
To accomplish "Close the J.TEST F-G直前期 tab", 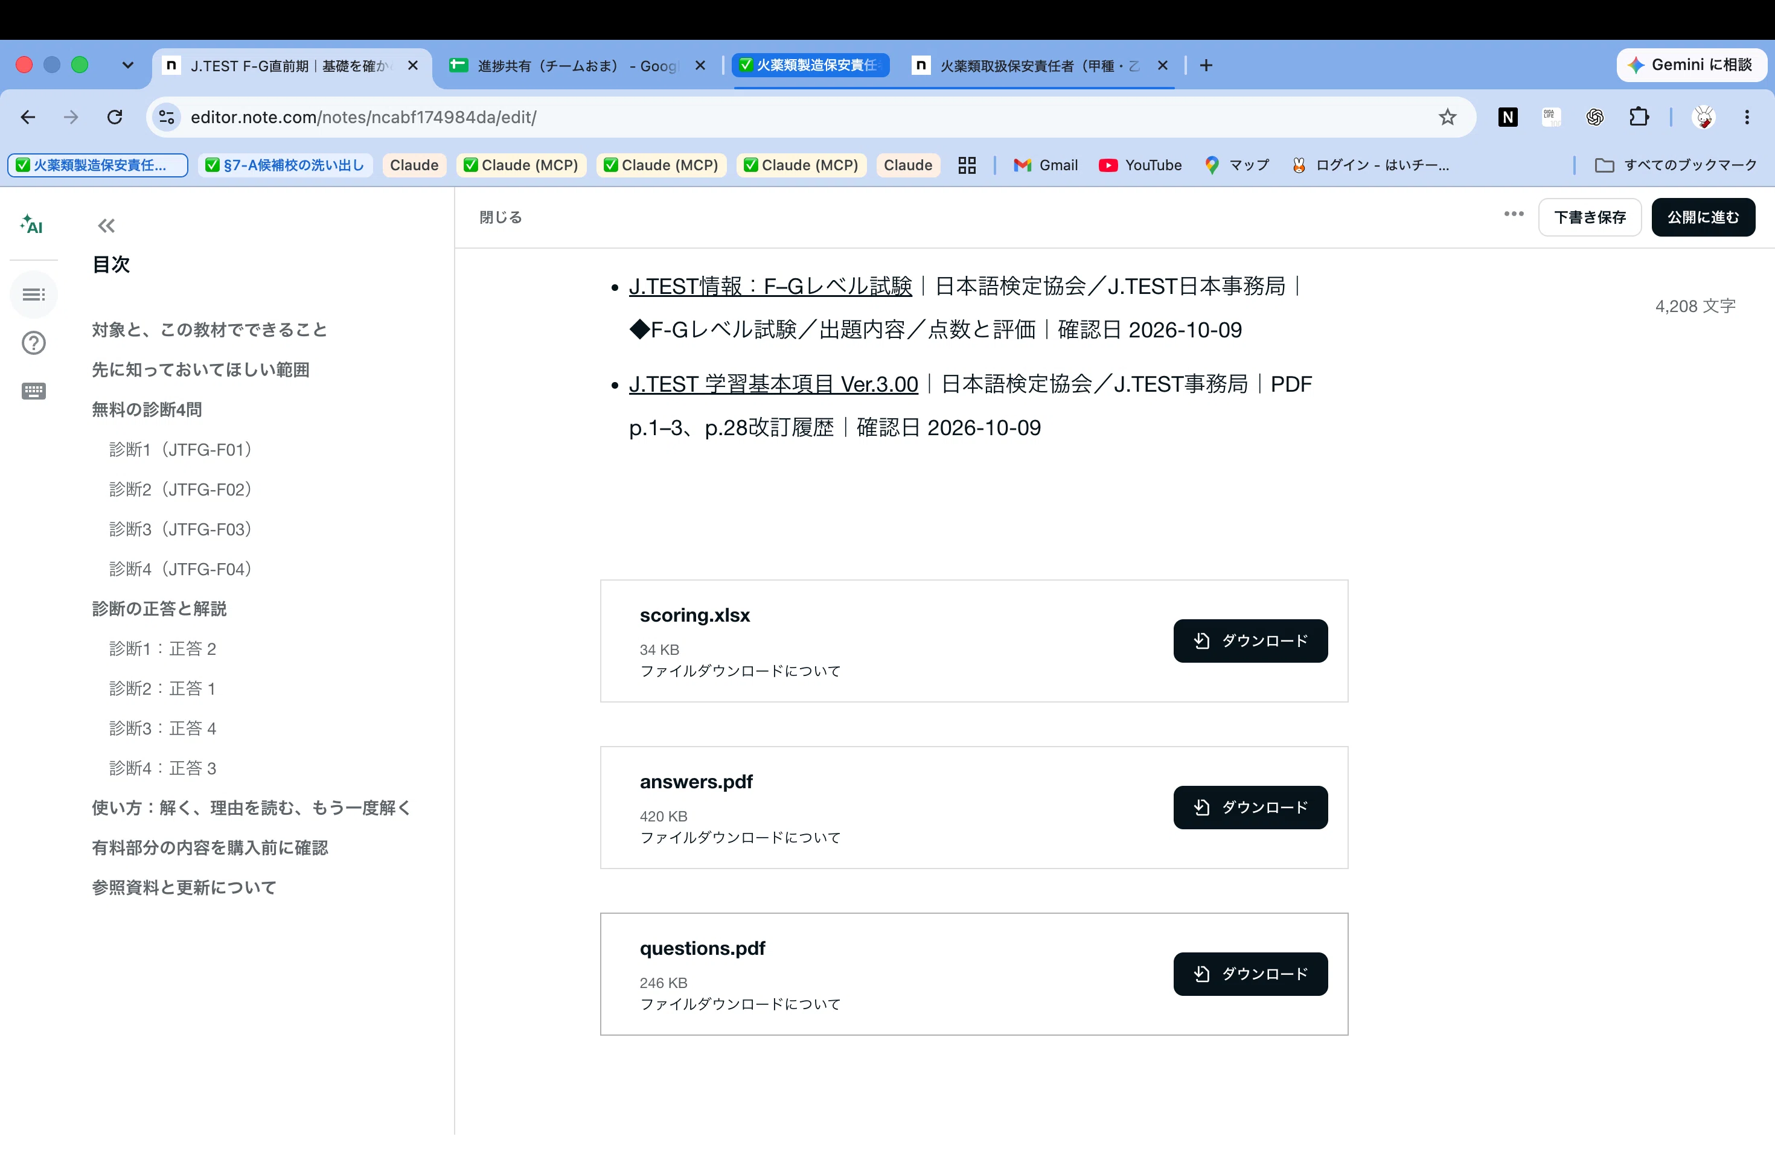I will click(x=412, y=66).
